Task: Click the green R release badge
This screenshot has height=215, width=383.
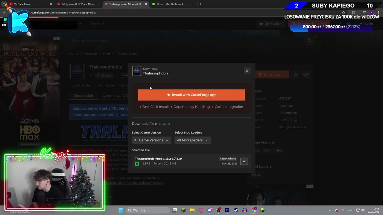Action: (137, 164)
